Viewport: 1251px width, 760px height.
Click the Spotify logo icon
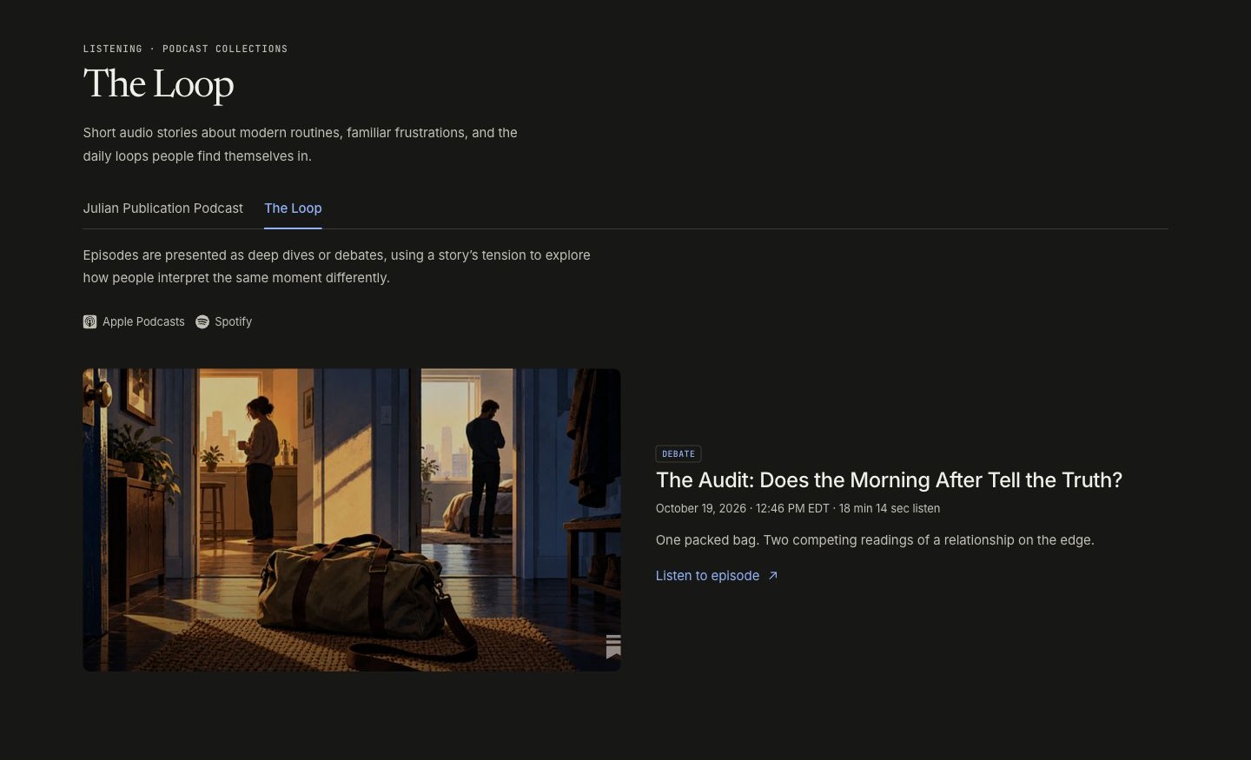[x=202, y=322]
